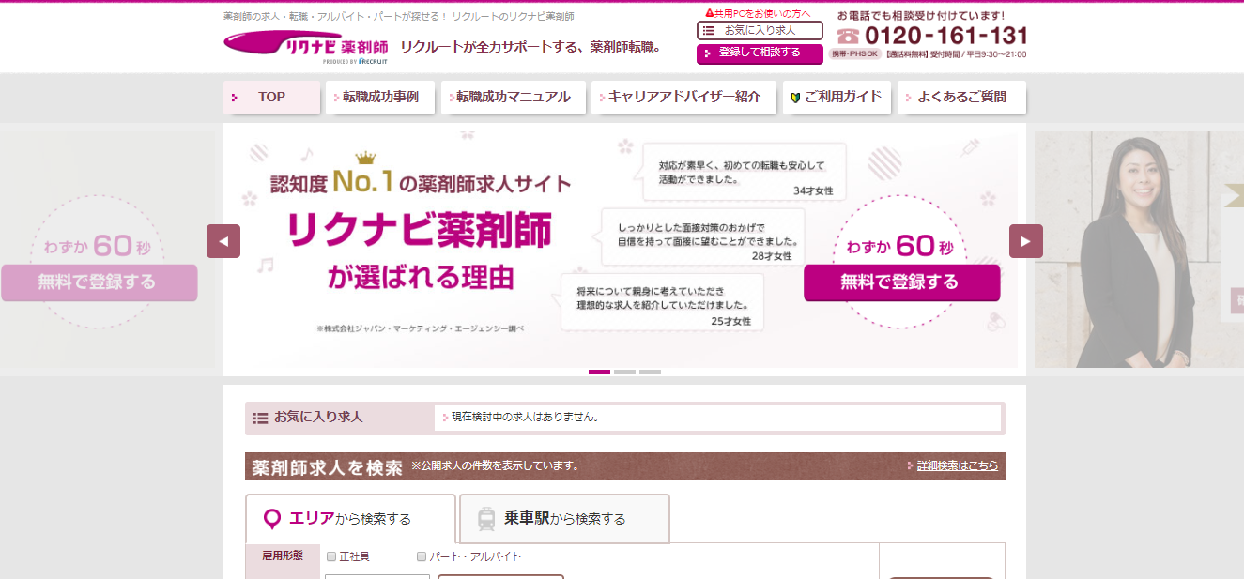
Task: Click the phone number 0120-161-131
Action: pos(945,37)
